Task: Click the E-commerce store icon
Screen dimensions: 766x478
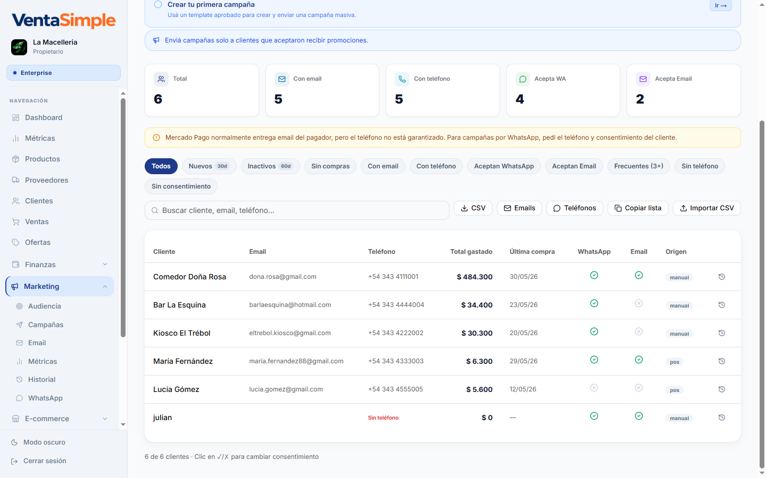Action: pos(16,419)
